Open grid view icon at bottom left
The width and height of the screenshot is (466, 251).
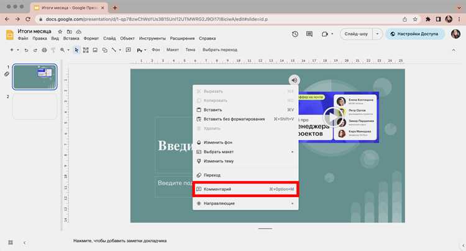[11, 242]
